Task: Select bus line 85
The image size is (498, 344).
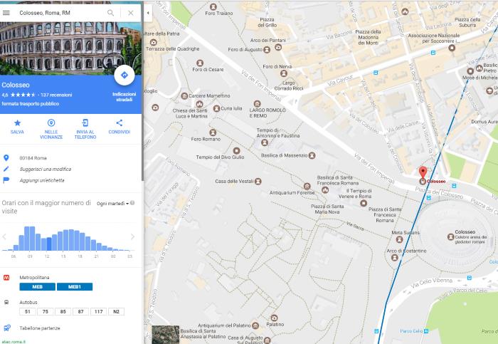Action: [63, 311]
